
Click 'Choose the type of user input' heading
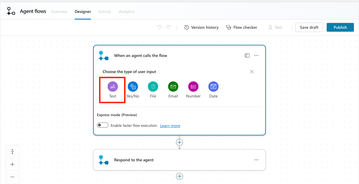(x=129, y=72)
